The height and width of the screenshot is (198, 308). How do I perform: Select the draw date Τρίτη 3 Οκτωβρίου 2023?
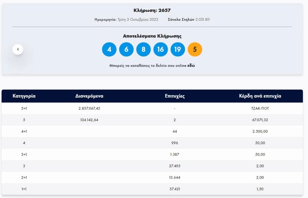click(x=138, y=20)
